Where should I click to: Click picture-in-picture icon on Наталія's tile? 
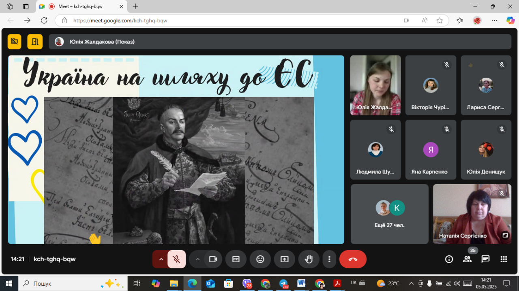click(505, 235)
